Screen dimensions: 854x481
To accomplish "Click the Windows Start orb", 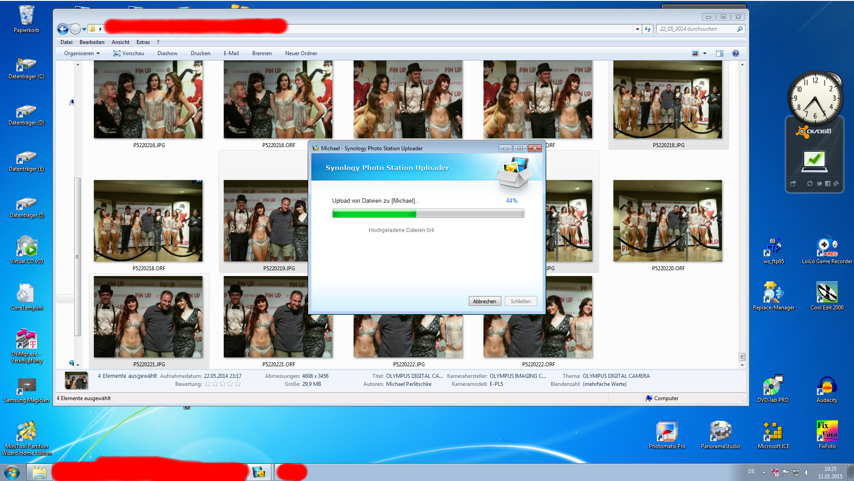I will point(12,472).
